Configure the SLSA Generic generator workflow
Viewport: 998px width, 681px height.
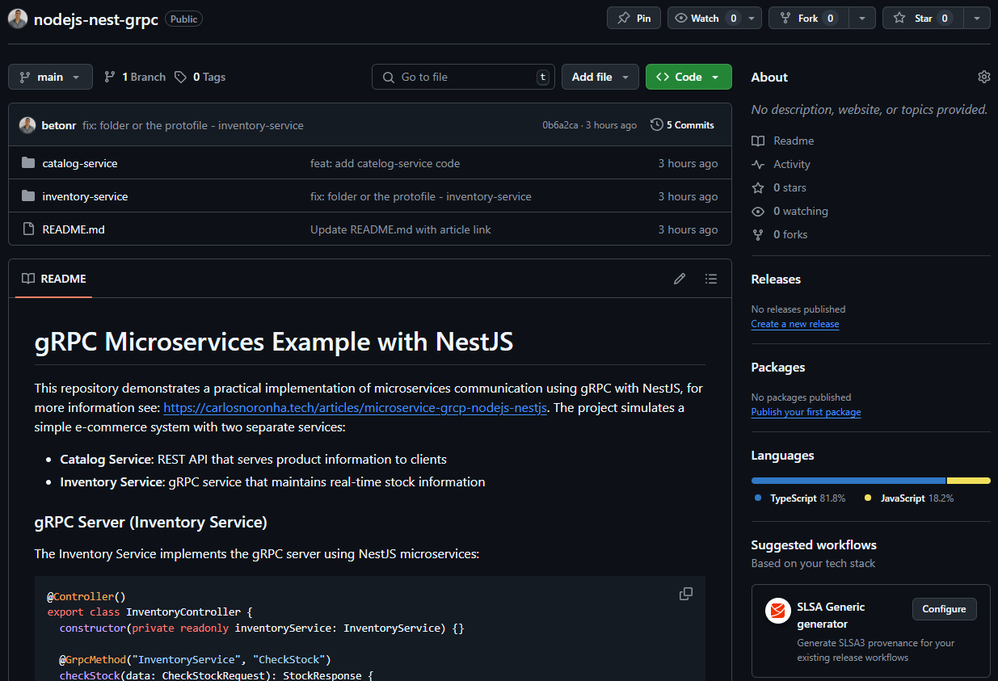coord(944,609)
